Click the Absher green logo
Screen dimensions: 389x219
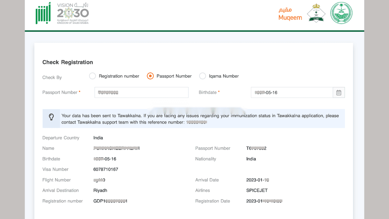tap(43, 13)
